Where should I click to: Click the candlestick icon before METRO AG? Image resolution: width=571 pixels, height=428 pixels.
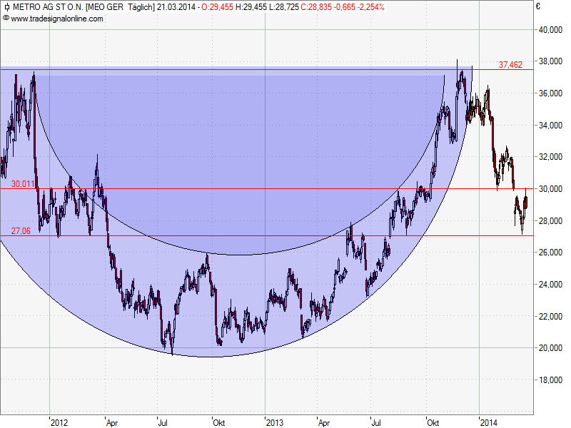click(x=6, y=7)
